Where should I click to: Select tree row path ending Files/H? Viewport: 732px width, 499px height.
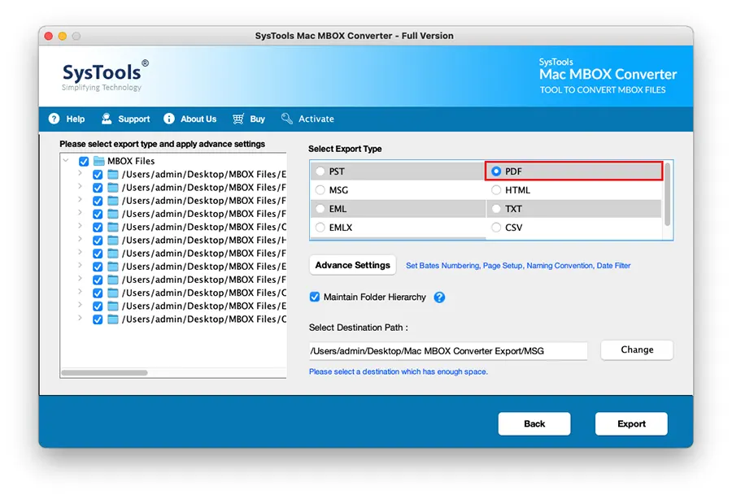pyautogui.click(x=204, y=241)
